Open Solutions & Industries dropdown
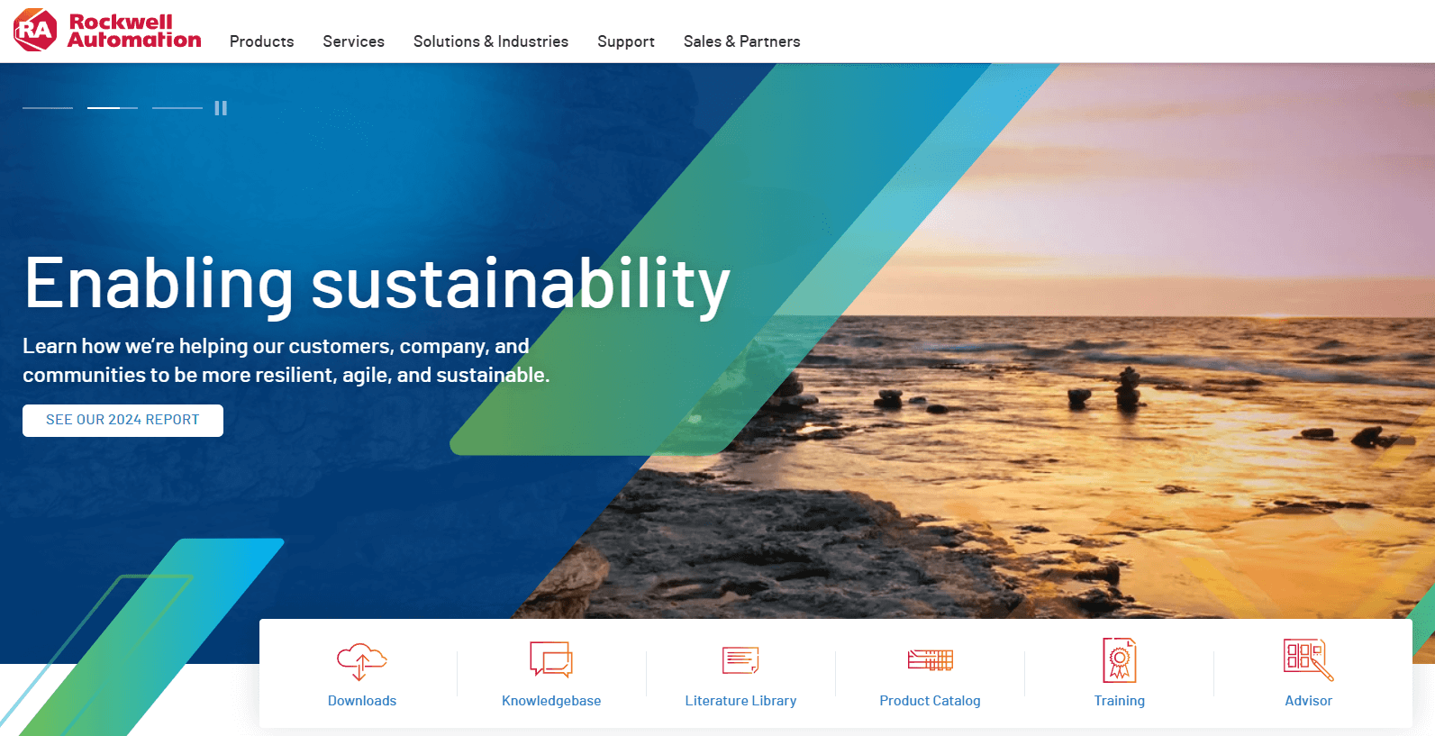Screen dimensions: 1435x736 point(491,41)
